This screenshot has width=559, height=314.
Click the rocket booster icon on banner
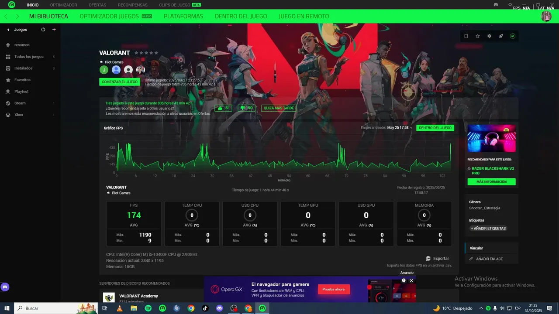[501, 36]
